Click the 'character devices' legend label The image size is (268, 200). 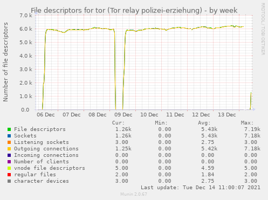coord(42,181)
